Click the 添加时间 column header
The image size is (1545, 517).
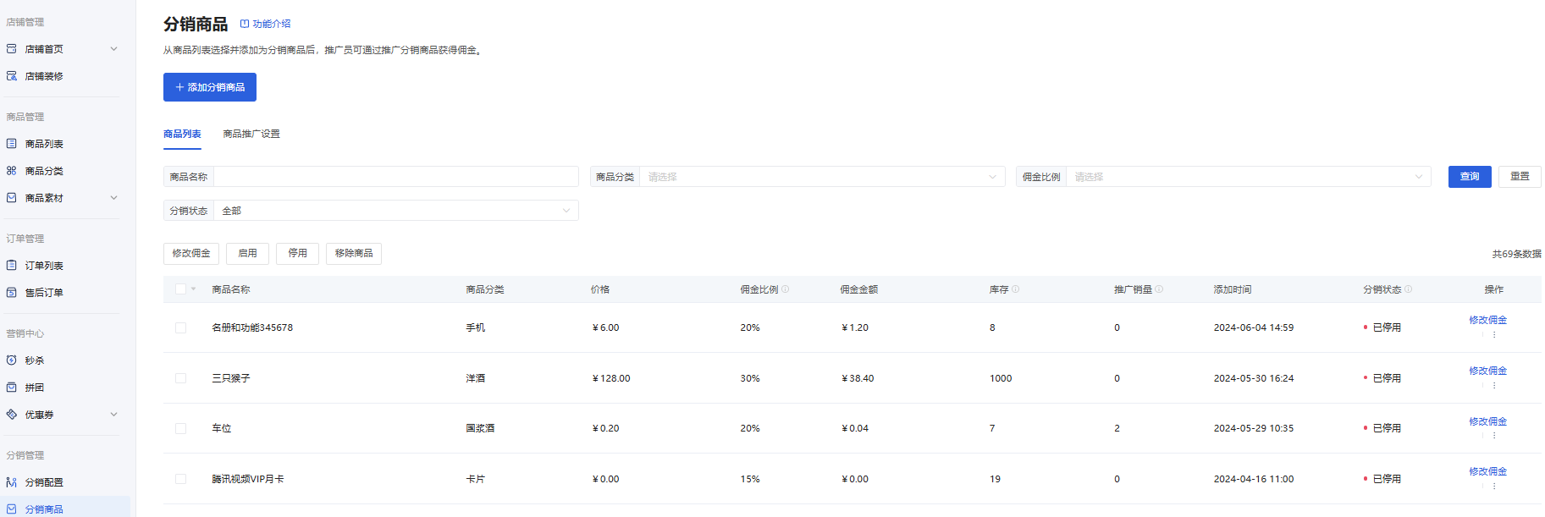(x=1232, y=289)
